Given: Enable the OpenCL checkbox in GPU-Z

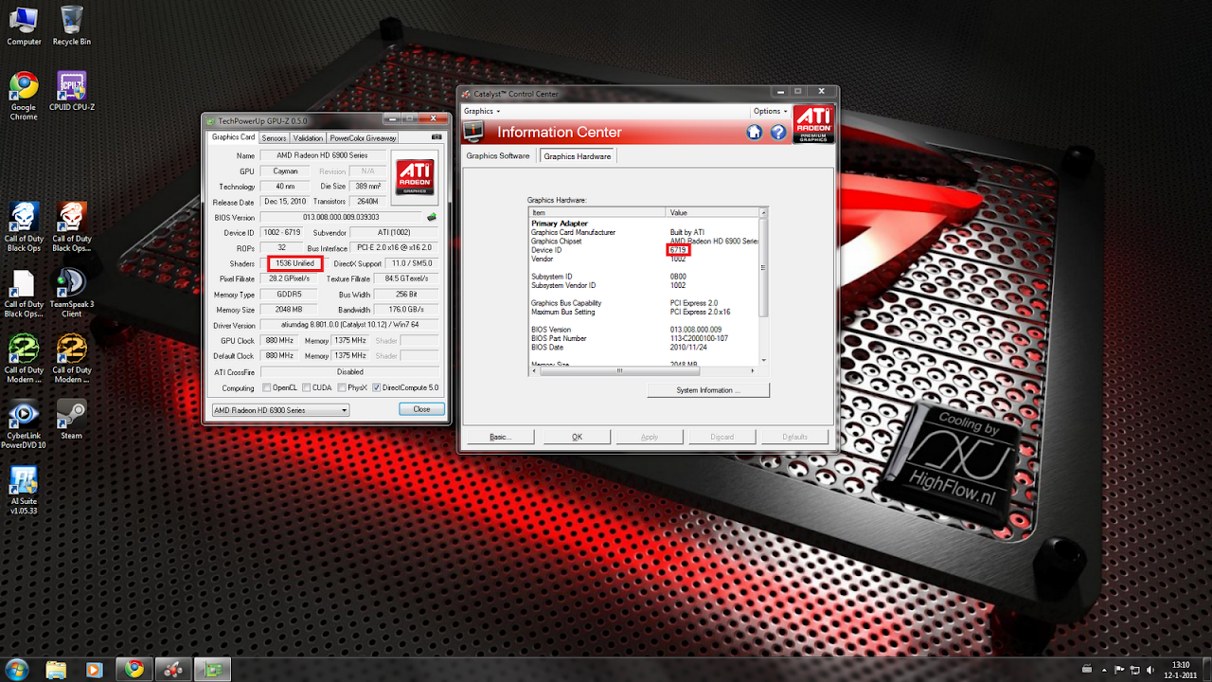Looking at the screenshot, I should [267, 387].
